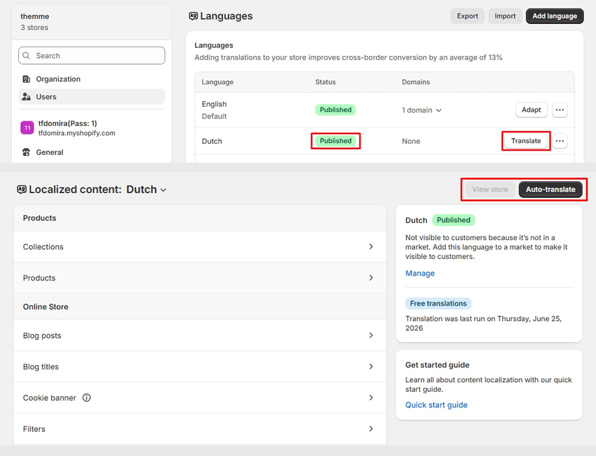This screenshot has height=456, width=596.
Task: Click the Collections row label
Action: tap(43, 247)
